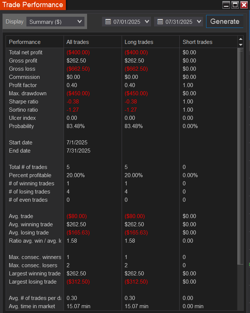250x313 pixels.
Task: Select the Total net profit row label
Action: (26, 52)
